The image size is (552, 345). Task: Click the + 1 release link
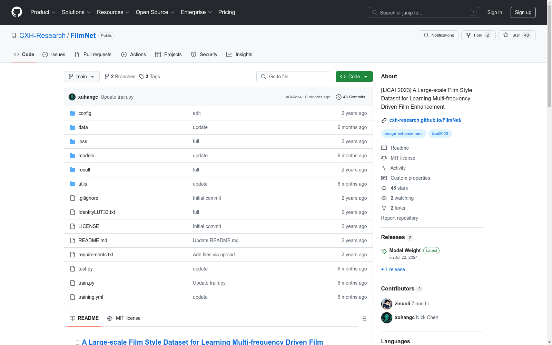tap(393, 269)
